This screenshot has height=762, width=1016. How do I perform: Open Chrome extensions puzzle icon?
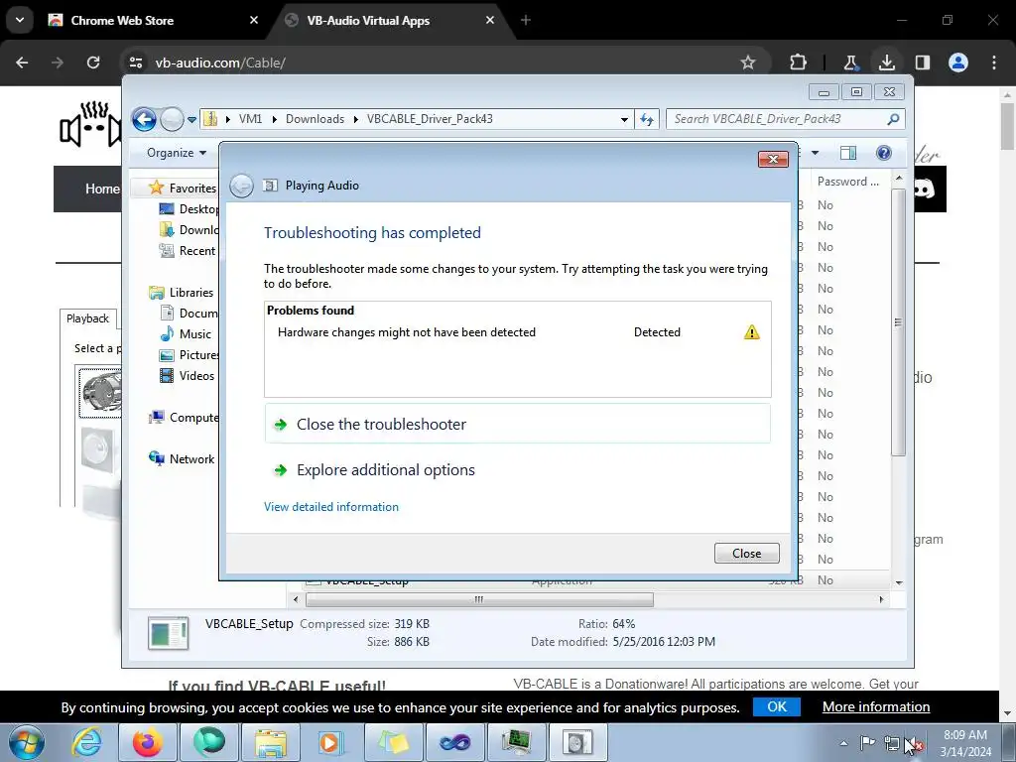coord(799,63)
